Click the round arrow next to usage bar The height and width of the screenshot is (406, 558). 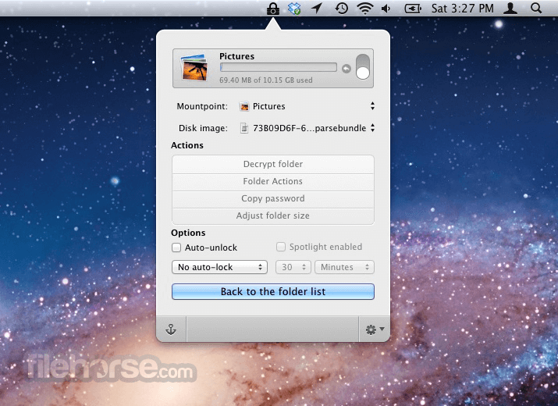347,69
